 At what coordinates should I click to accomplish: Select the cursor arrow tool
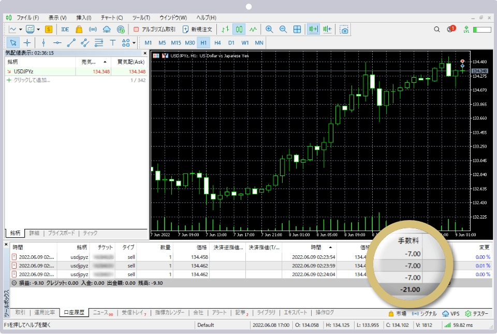coord(13,43)
